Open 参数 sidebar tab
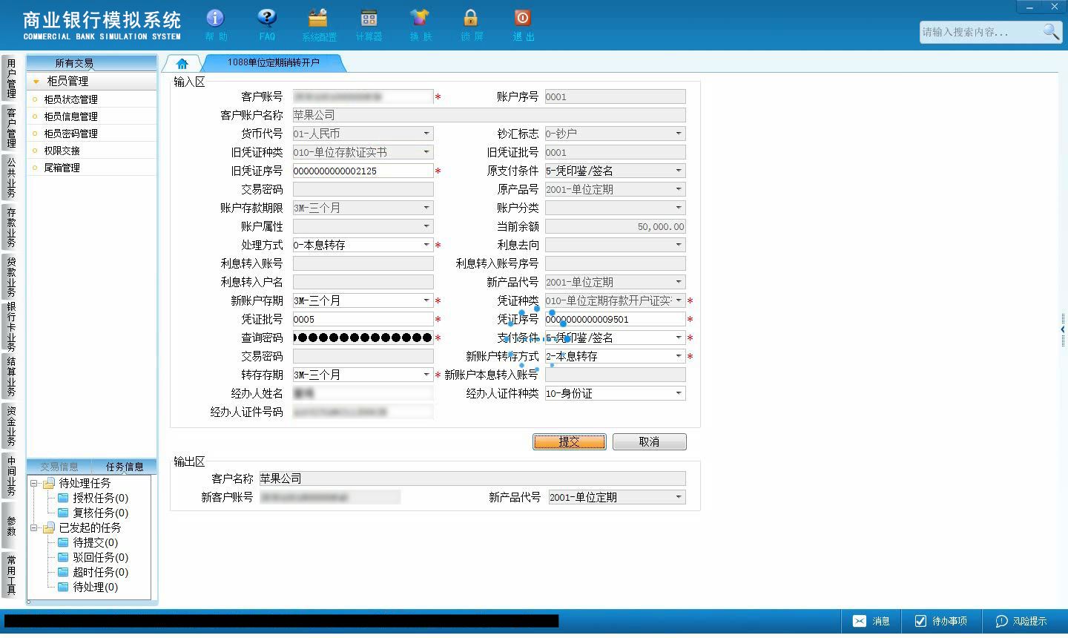The height and width of the screenshot is (638, 1068). point(10,526)
